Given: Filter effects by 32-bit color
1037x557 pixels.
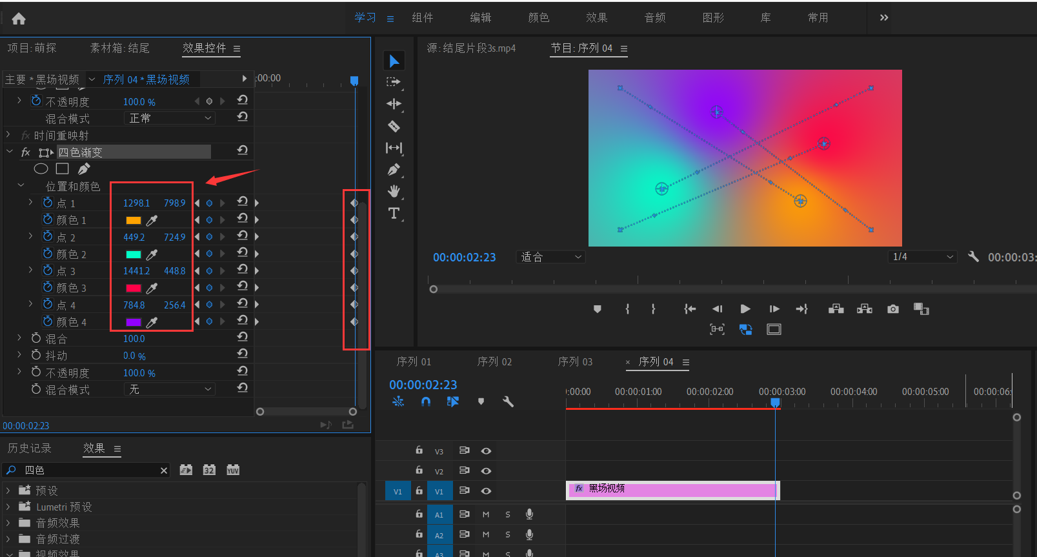Looking at the screenshot, I should pos(209,470).
